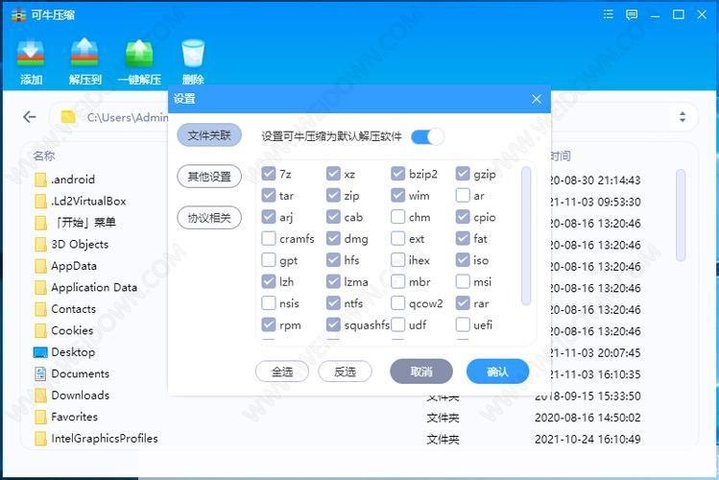
Task: Click the 名称 column header
Action: click(44, 156)
